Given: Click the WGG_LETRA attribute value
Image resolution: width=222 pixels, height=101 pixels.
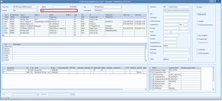Looking at the screenshot, I should tap(175, 70).
